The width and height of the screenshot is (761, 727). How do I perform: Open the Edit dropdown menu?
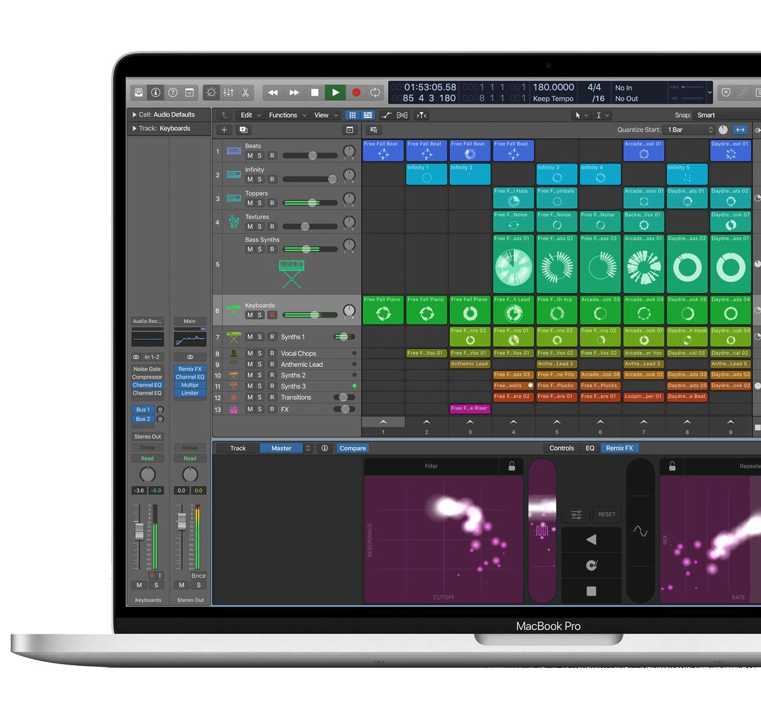(251, 115)
